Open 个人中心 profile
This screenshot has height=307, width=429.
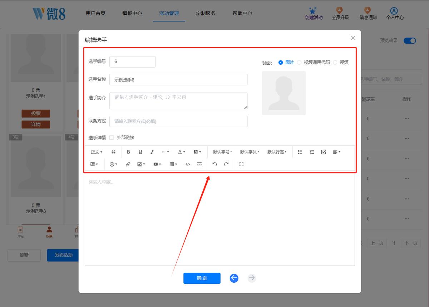coord(395,13)
